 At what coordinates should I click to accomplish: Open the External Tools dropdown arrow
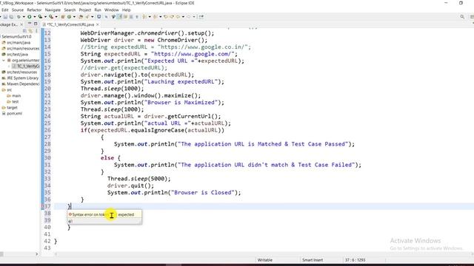click(x=56, y=17)
